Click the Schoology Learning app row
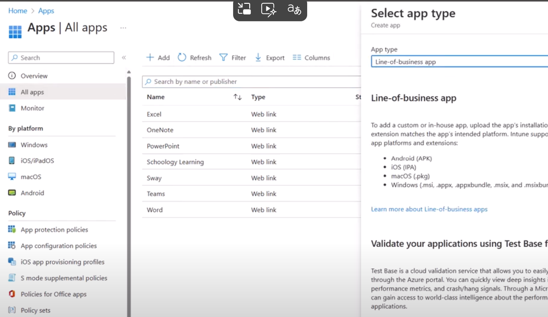548x317 pixels. [x=175, y=162]
